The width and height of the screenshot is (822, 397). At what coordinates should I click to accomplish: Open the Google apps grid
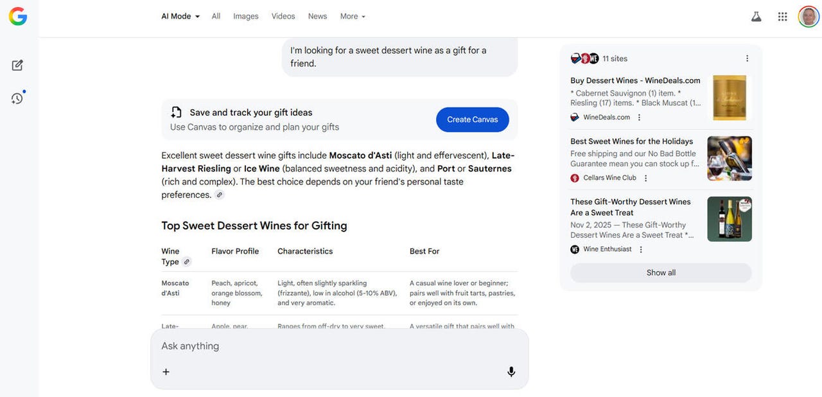(782, 17)
